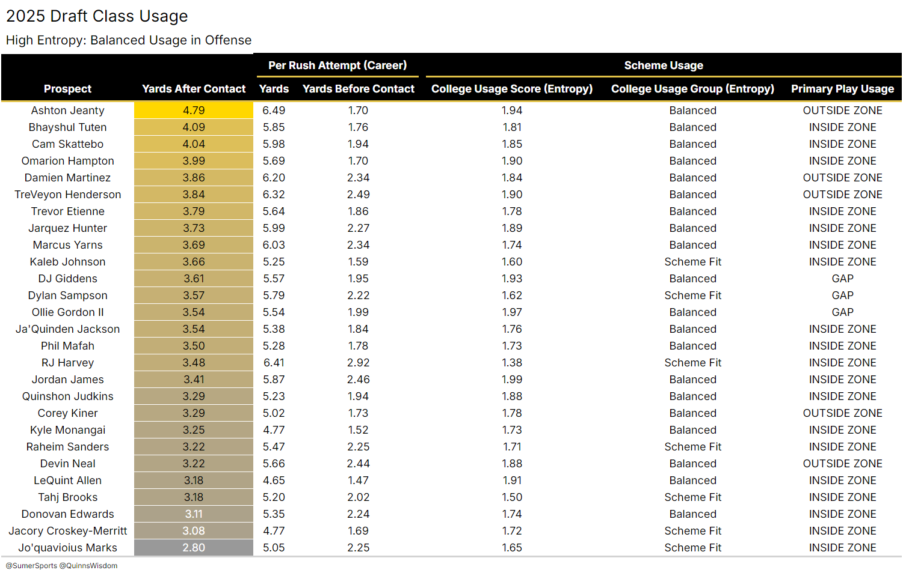The height and width of the screenshot is (570, 903).
Task: Select the Ashton Jeanty prospect name
Action: point(68,111)
